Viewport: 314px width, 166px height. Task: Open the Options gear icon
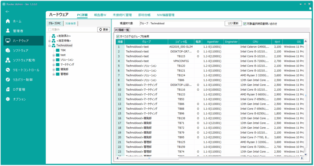click(8, 99)
